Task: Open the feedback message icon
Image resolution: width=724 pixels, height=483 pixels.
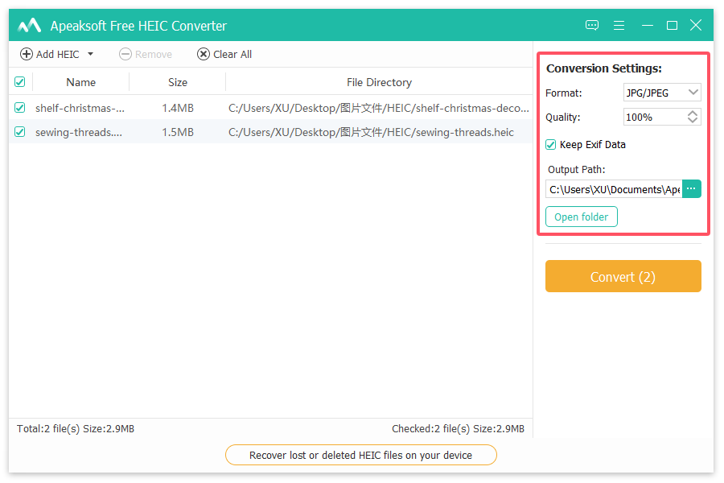Action: click(x=592, y=26)
